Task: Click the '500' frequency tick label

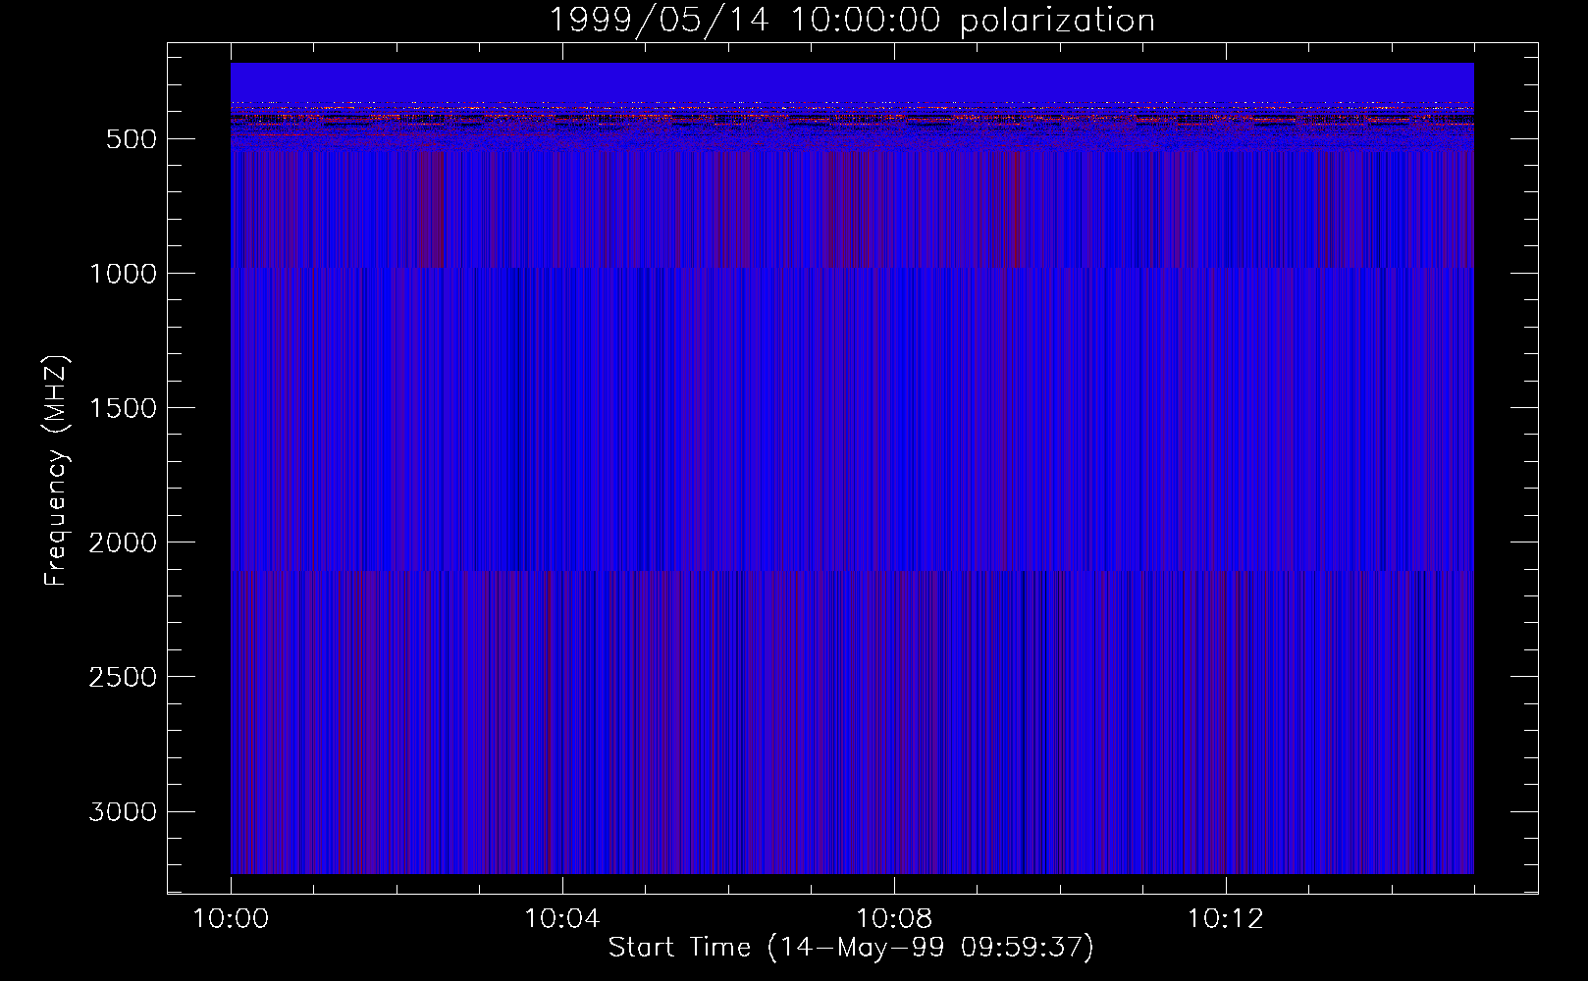Action: pyautogui.click(x=132, y=139)
